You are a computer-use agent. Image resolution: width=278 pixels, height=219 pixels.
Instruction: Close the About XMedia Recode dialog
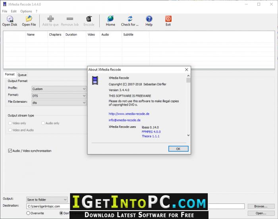point(187,70)
